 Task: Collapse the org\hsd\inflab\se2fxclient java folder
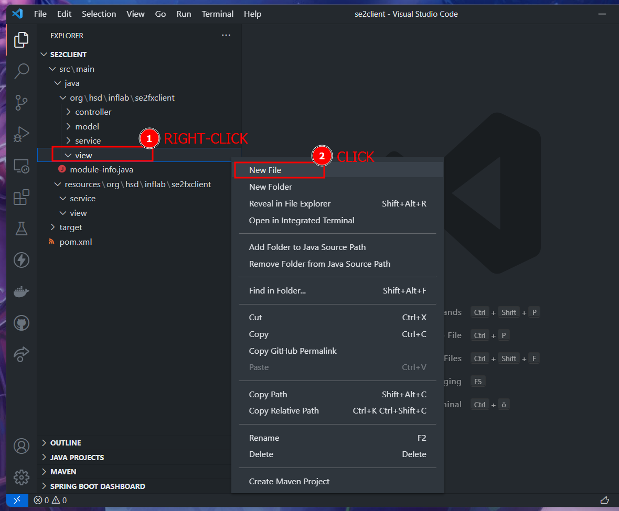coord(63,98)
